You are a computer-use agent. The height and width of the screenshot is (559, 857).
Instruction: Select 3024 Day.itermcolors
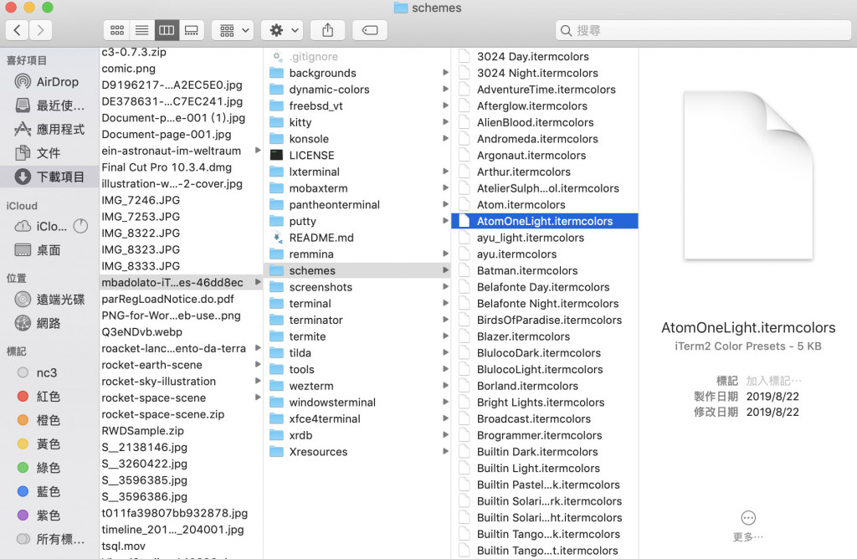(x=545, y=56)
